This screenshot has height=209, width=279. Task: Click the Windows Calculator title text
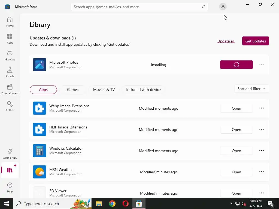66,148
